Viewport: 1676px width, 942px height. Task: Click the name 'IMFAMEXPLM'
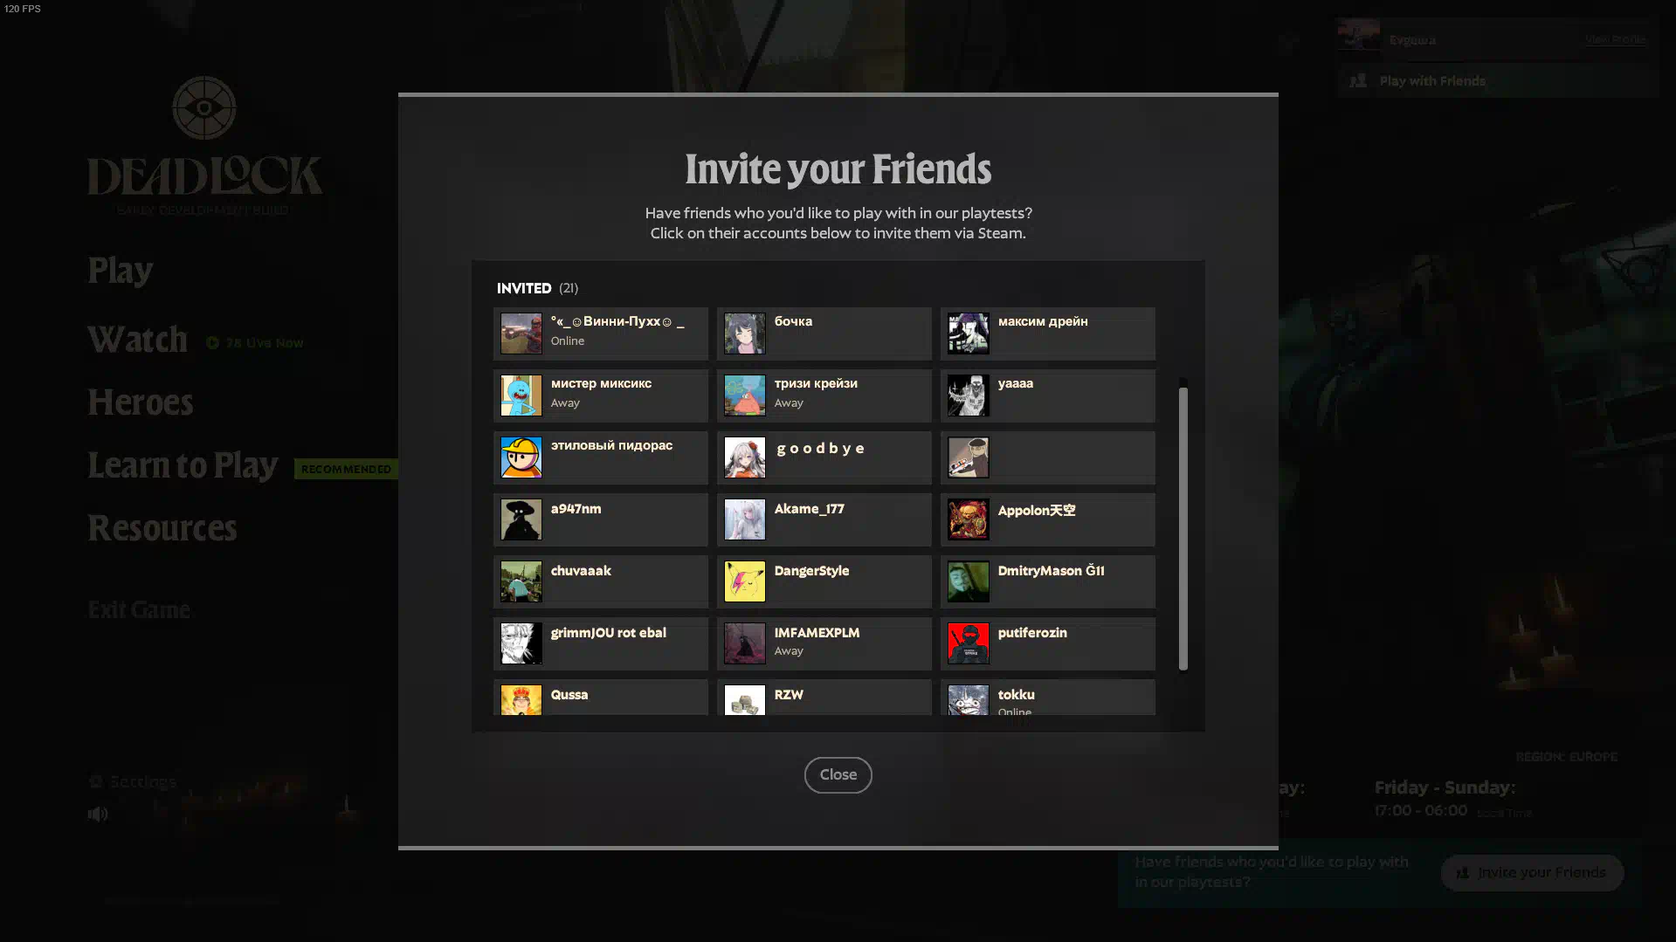tap(817, 633)
